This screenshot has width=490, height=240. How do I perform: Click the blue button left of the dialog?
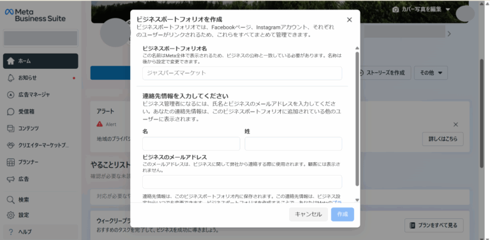point(110,73)
